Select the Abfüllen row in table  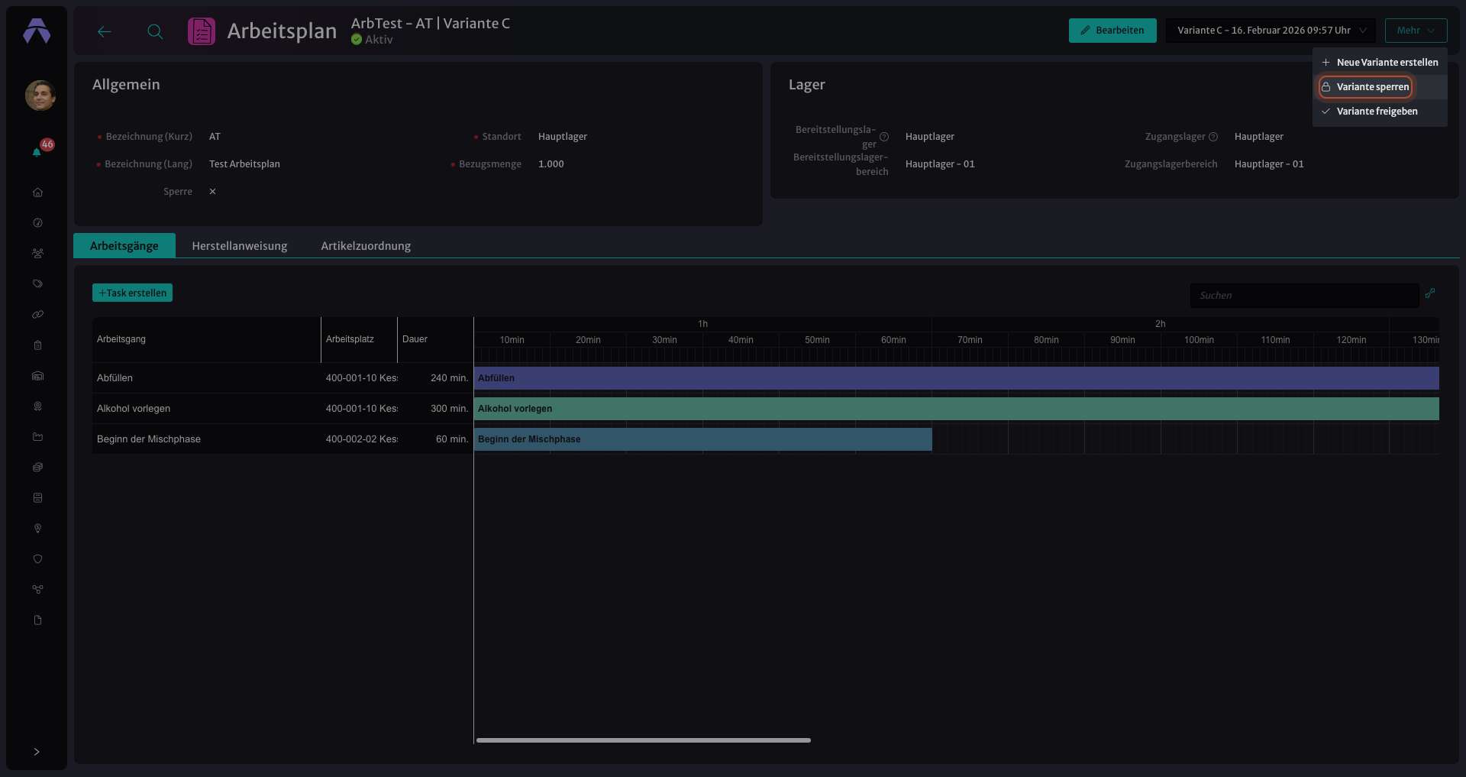[x=283, y=378]
